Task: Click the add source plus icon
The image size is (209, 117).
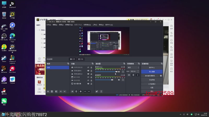Action: 72,92
